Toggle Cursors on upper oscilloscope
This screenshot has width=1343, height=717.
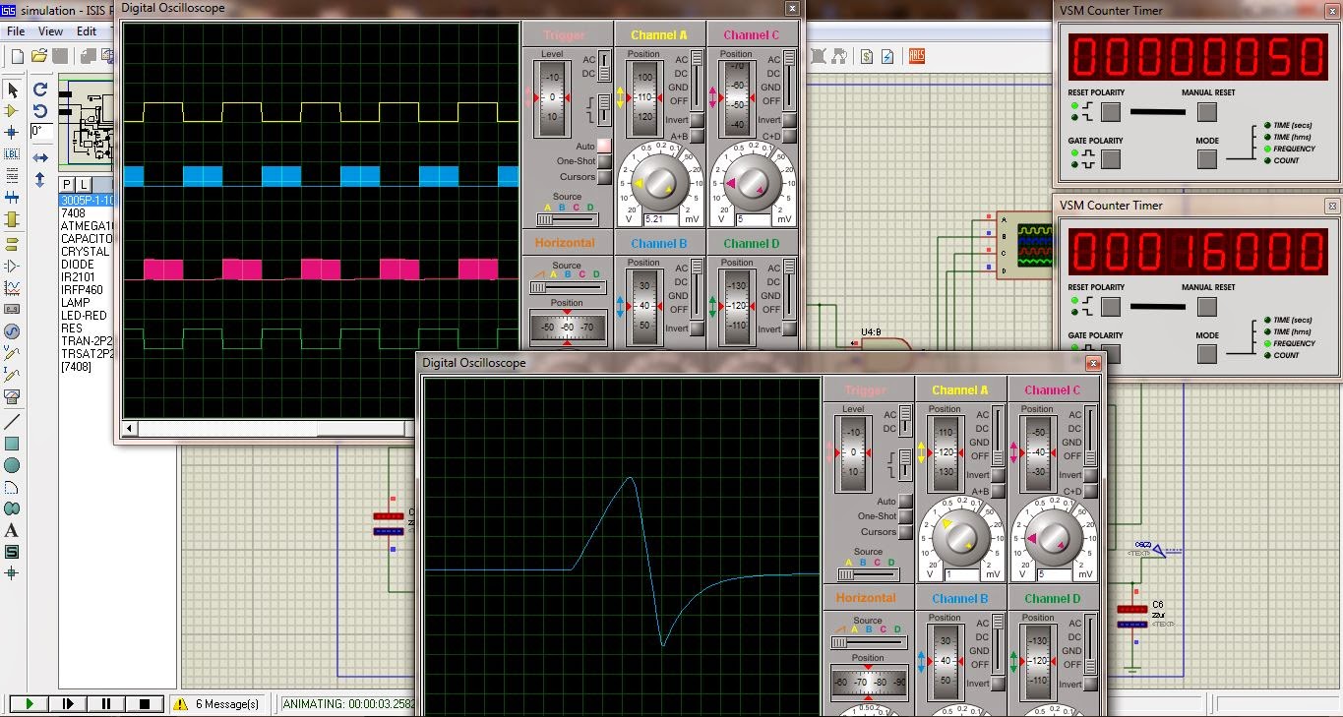tap(604, 177)
